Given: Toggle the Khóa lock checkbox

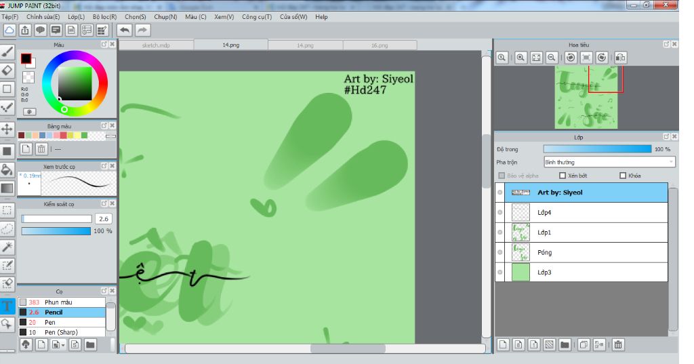Looking at the screenshot, I should 623,176.
